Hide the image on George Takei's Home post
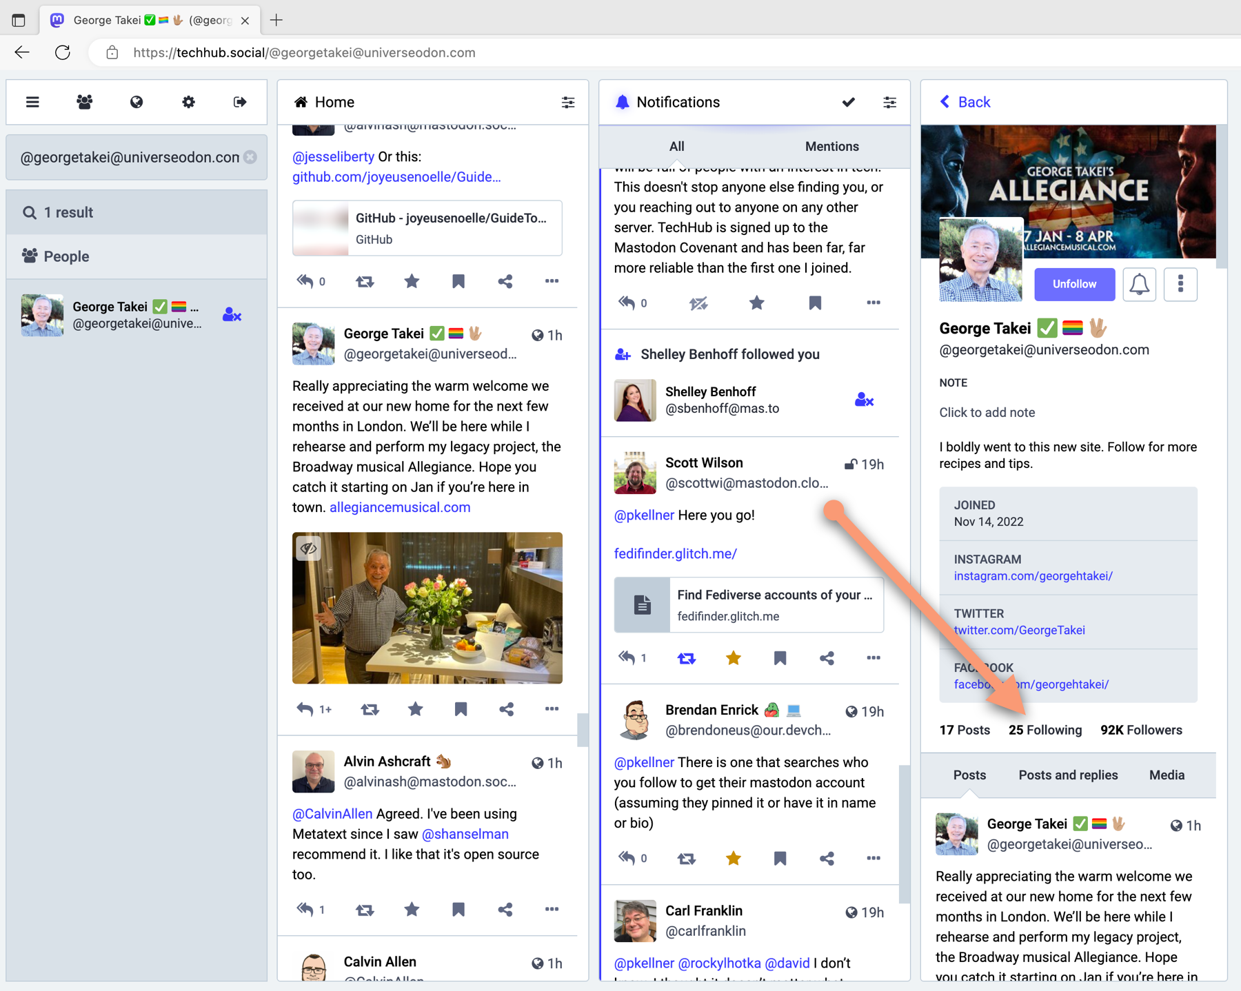 308,549
